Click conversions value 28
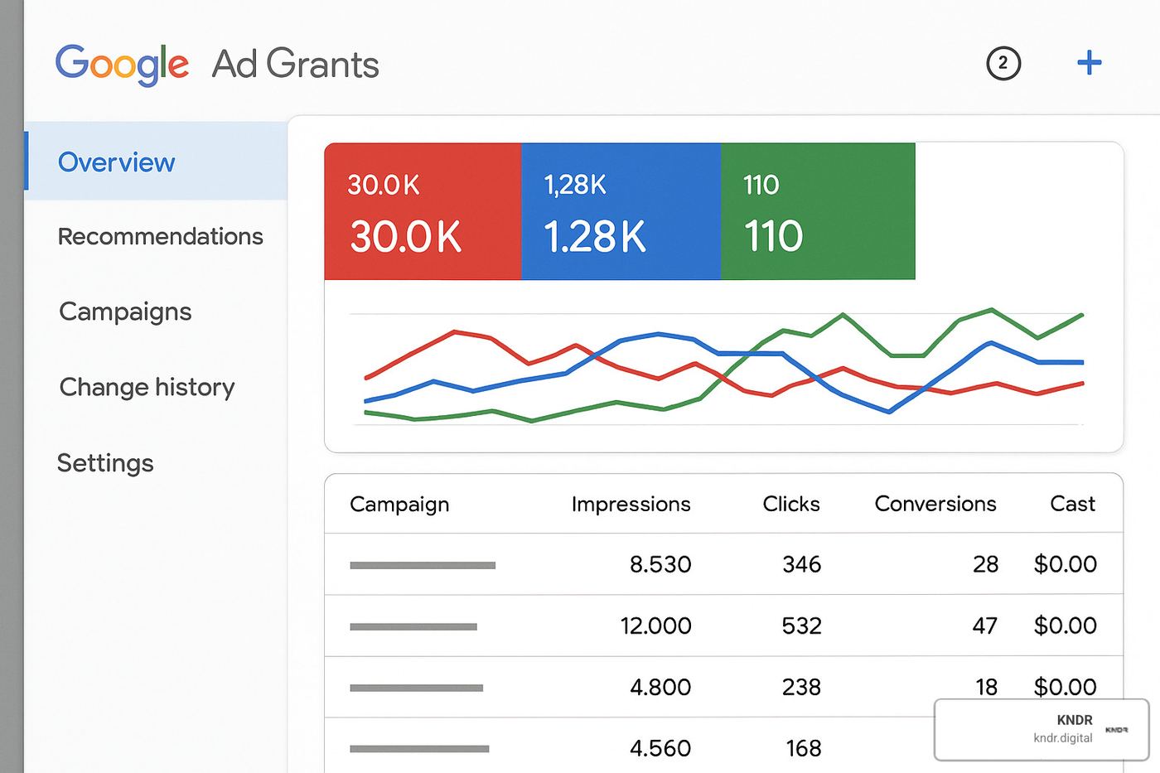 (x=985, y=564)
